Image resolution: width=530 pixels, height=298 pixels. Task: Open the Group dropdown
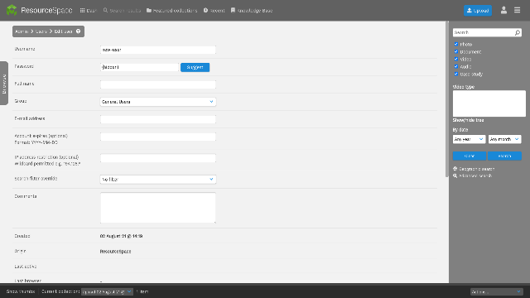tap(158, 102)
